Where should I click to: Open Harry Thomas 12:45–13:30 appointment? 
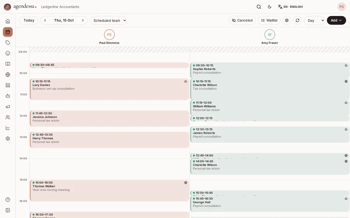click(109, 140)
